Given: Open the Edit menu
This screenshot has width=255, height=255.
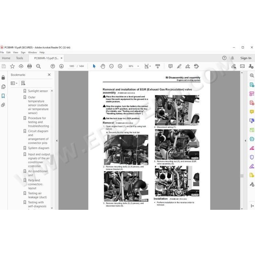Looking at the screenshot, I should click(x=8, y=52).
